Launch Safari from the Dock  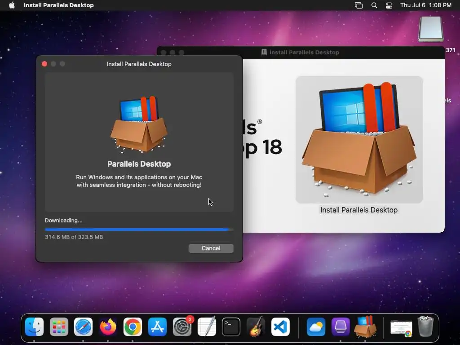point(83,327)
